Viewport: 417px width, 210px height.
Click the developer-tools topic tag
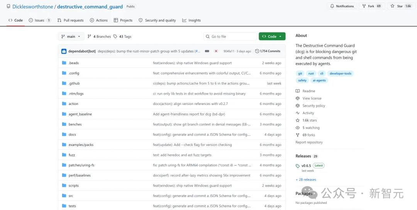(x=341, y=73)
